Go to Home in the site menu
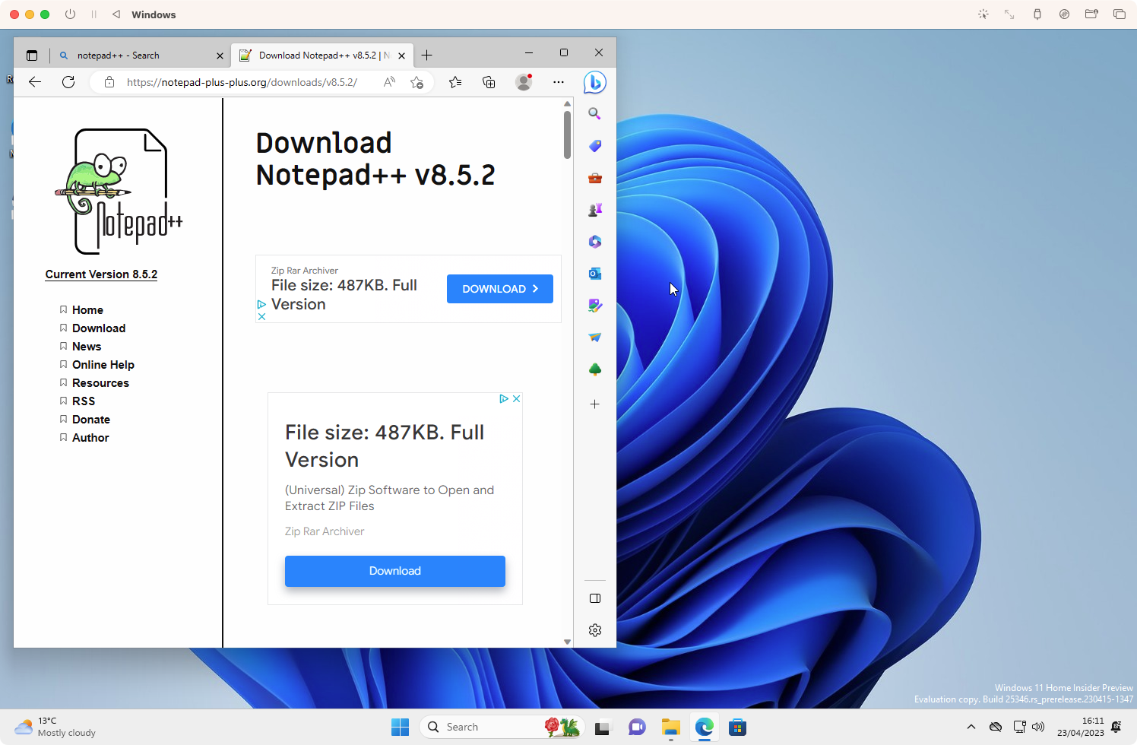This screenshot has width=1137, height=745. click(87, 310)
